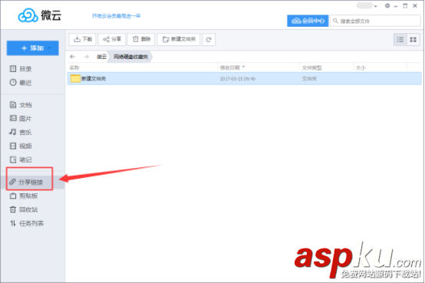Download the selected item with 下载

point(82,39)
